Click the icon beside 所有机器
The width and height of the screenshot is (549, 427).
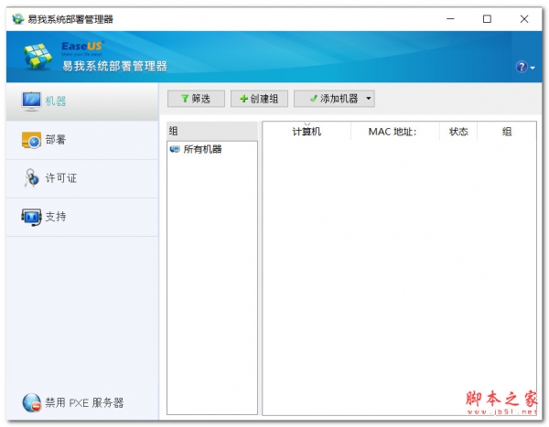(x=175, y=149)
